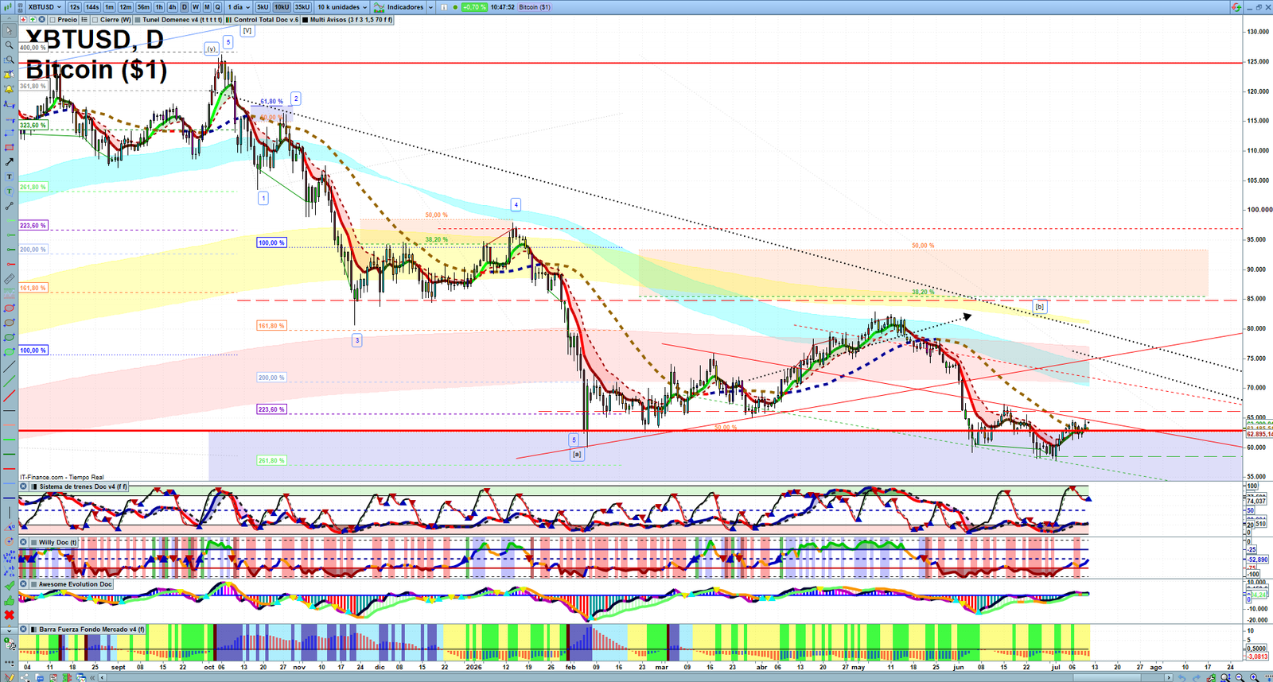The height and width of the screenshot is (682, 1273).
Task: Close the Awesome Evolution Doc panel
Action: click(23, 584)
